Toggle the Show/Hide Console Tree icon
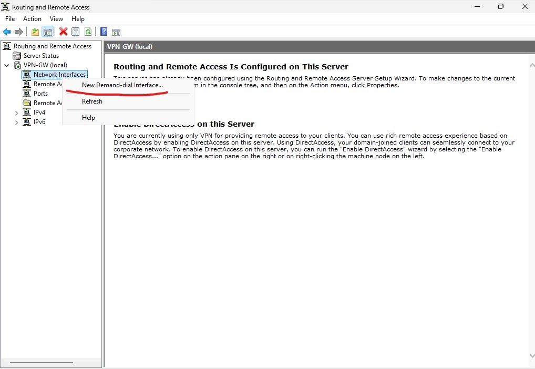The image size is (535, 369). [x=47, y=32]
